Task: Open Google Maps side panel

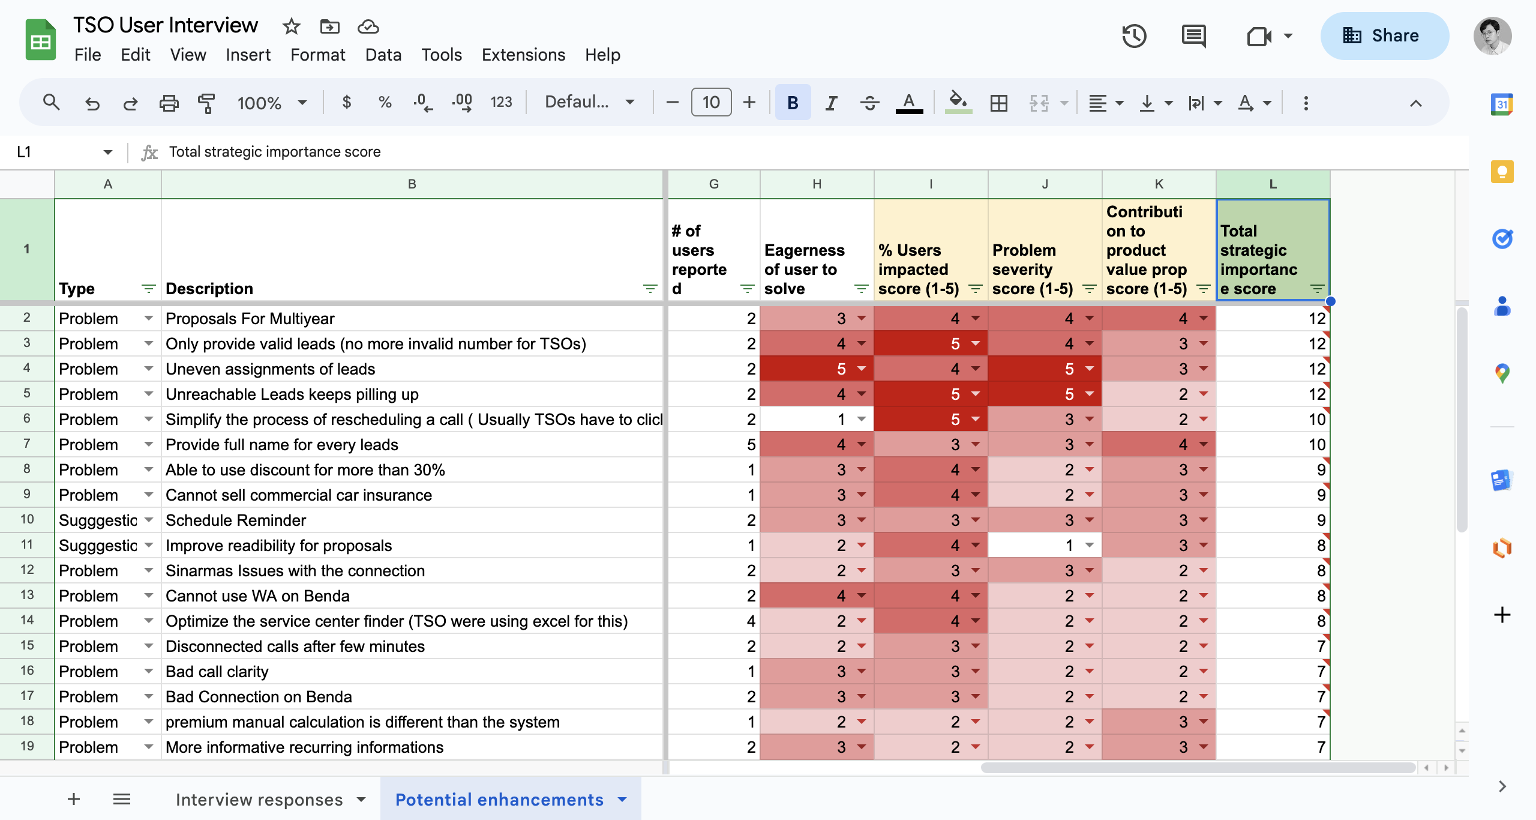Action: click(1502, 373)
